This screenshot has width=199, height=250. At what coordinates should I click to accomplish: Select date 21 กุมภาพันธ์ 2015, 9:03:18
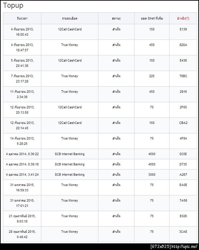(22, 218)
